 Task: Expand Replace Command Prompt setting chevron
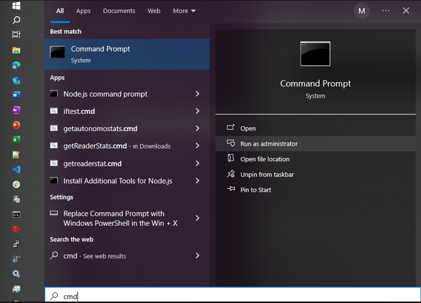(x=197, y=218)
